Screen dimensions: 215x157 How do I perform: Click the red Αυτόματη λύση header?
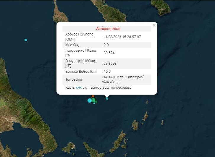coord(108,29)
